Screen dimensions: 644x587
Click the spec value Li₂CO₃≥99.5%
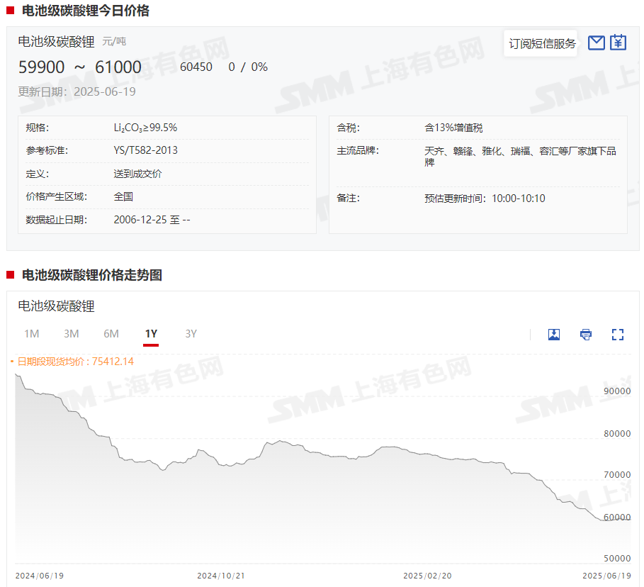[x=145, y=128]
